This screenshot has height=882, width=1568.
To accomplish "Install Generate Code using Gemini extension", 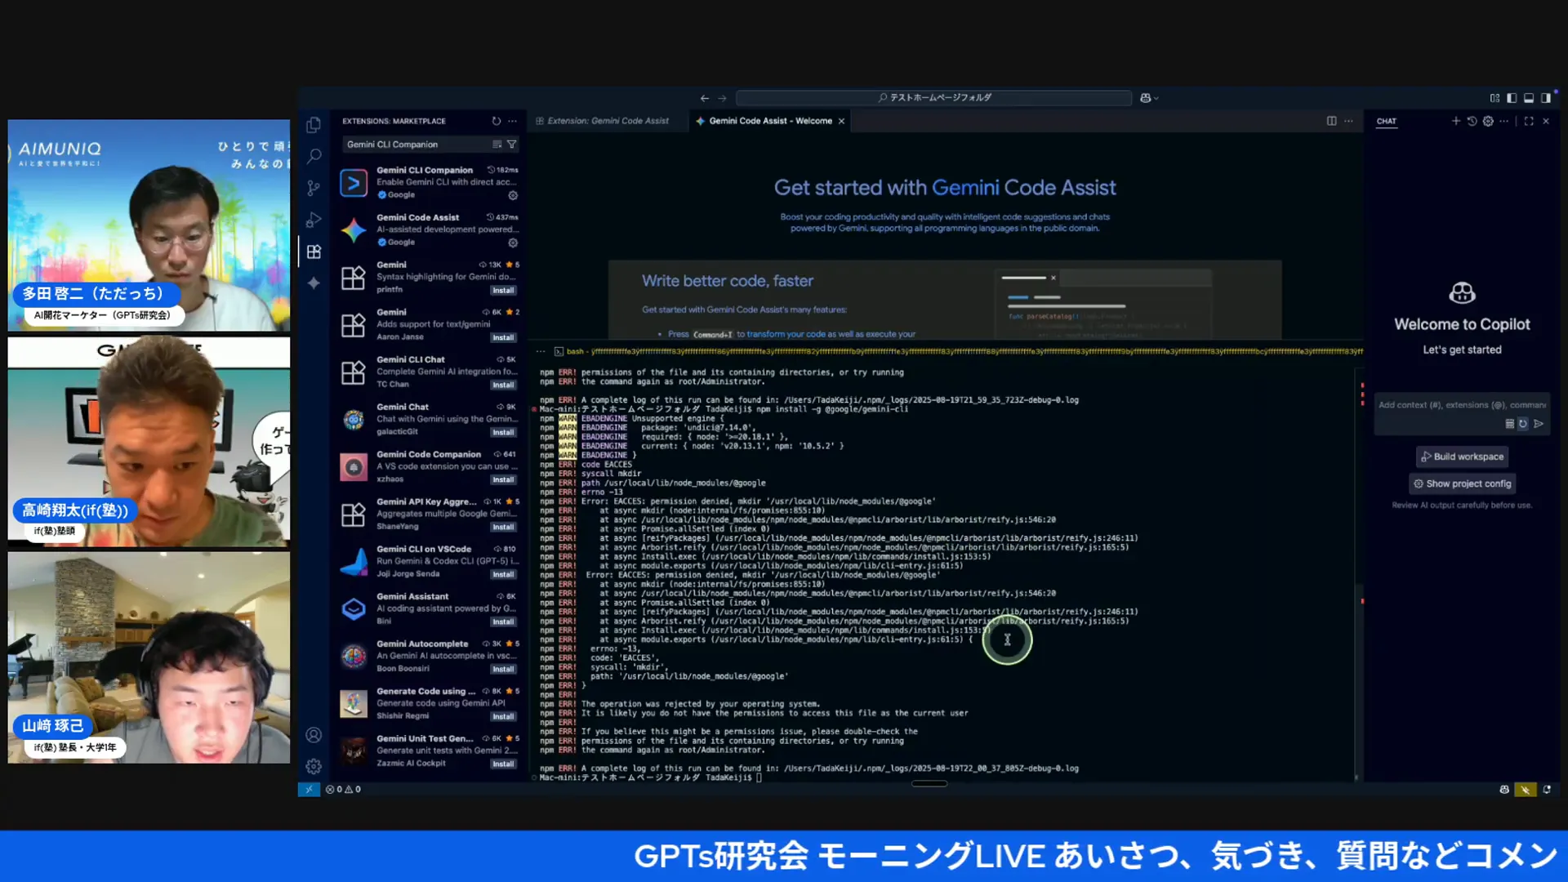I will click(x=503, y=717).
